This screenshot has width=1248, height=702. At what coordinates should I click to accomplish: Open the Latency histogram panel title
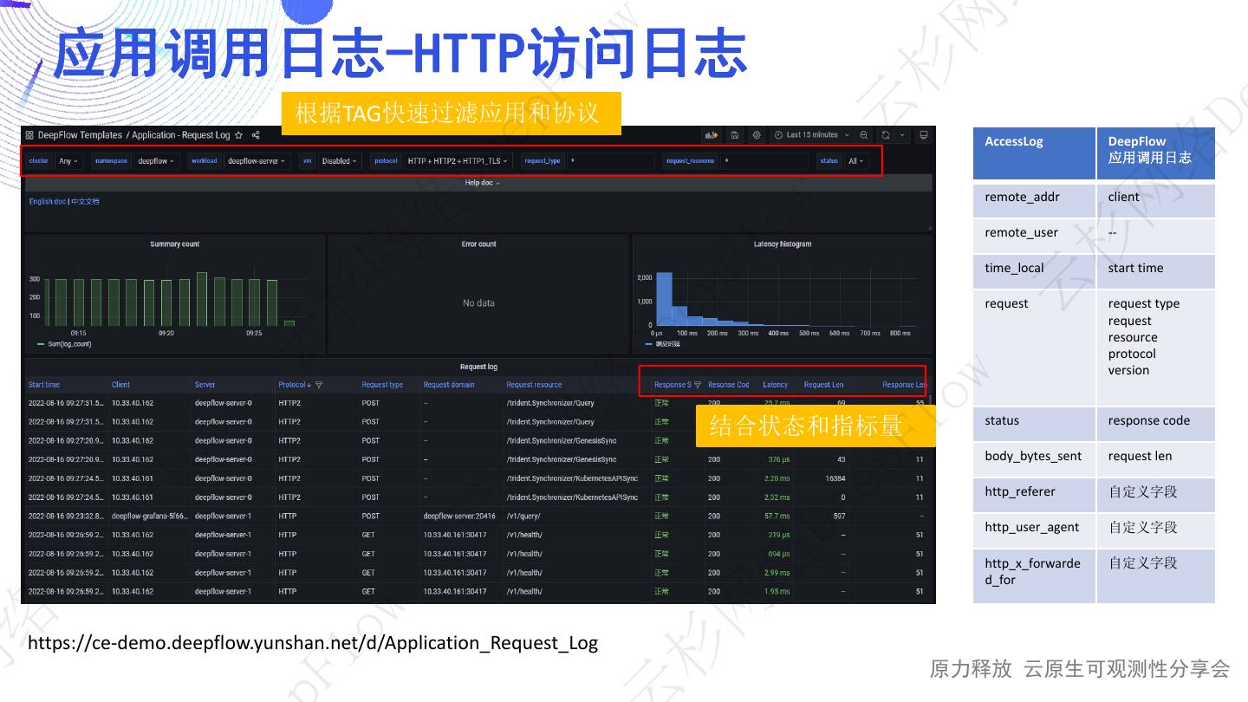(783, 244)
